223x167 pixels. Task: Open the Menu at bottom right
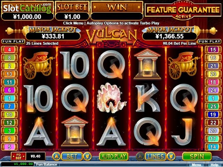(x=196, y=165)
